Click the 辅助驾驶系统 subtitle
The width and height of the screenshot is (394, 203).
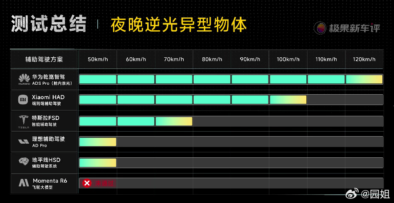(x=44, y=166)
